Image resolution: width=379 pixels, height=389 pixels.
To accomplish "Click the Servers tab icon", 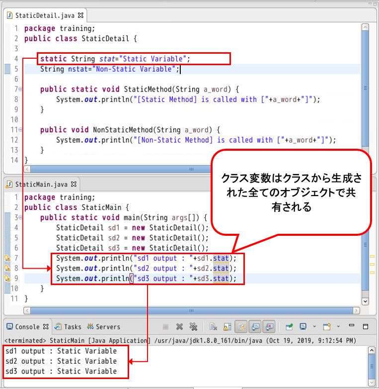I will tap(90, 326).
